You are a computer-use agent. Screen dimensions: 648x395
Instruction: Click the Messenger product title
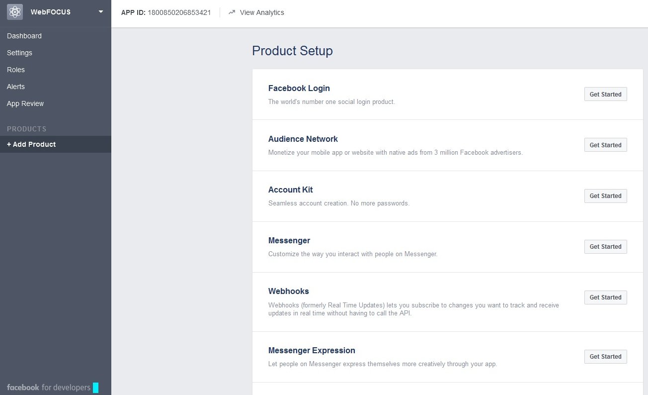point(289,240)
